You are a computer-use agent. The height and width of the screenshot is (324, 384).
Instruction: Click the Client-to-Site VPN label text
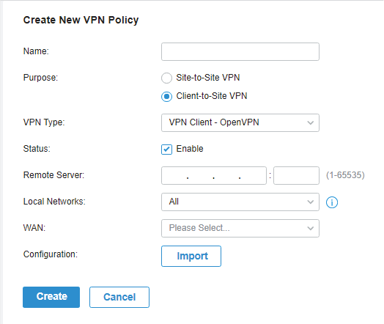[x=212, y=96]
